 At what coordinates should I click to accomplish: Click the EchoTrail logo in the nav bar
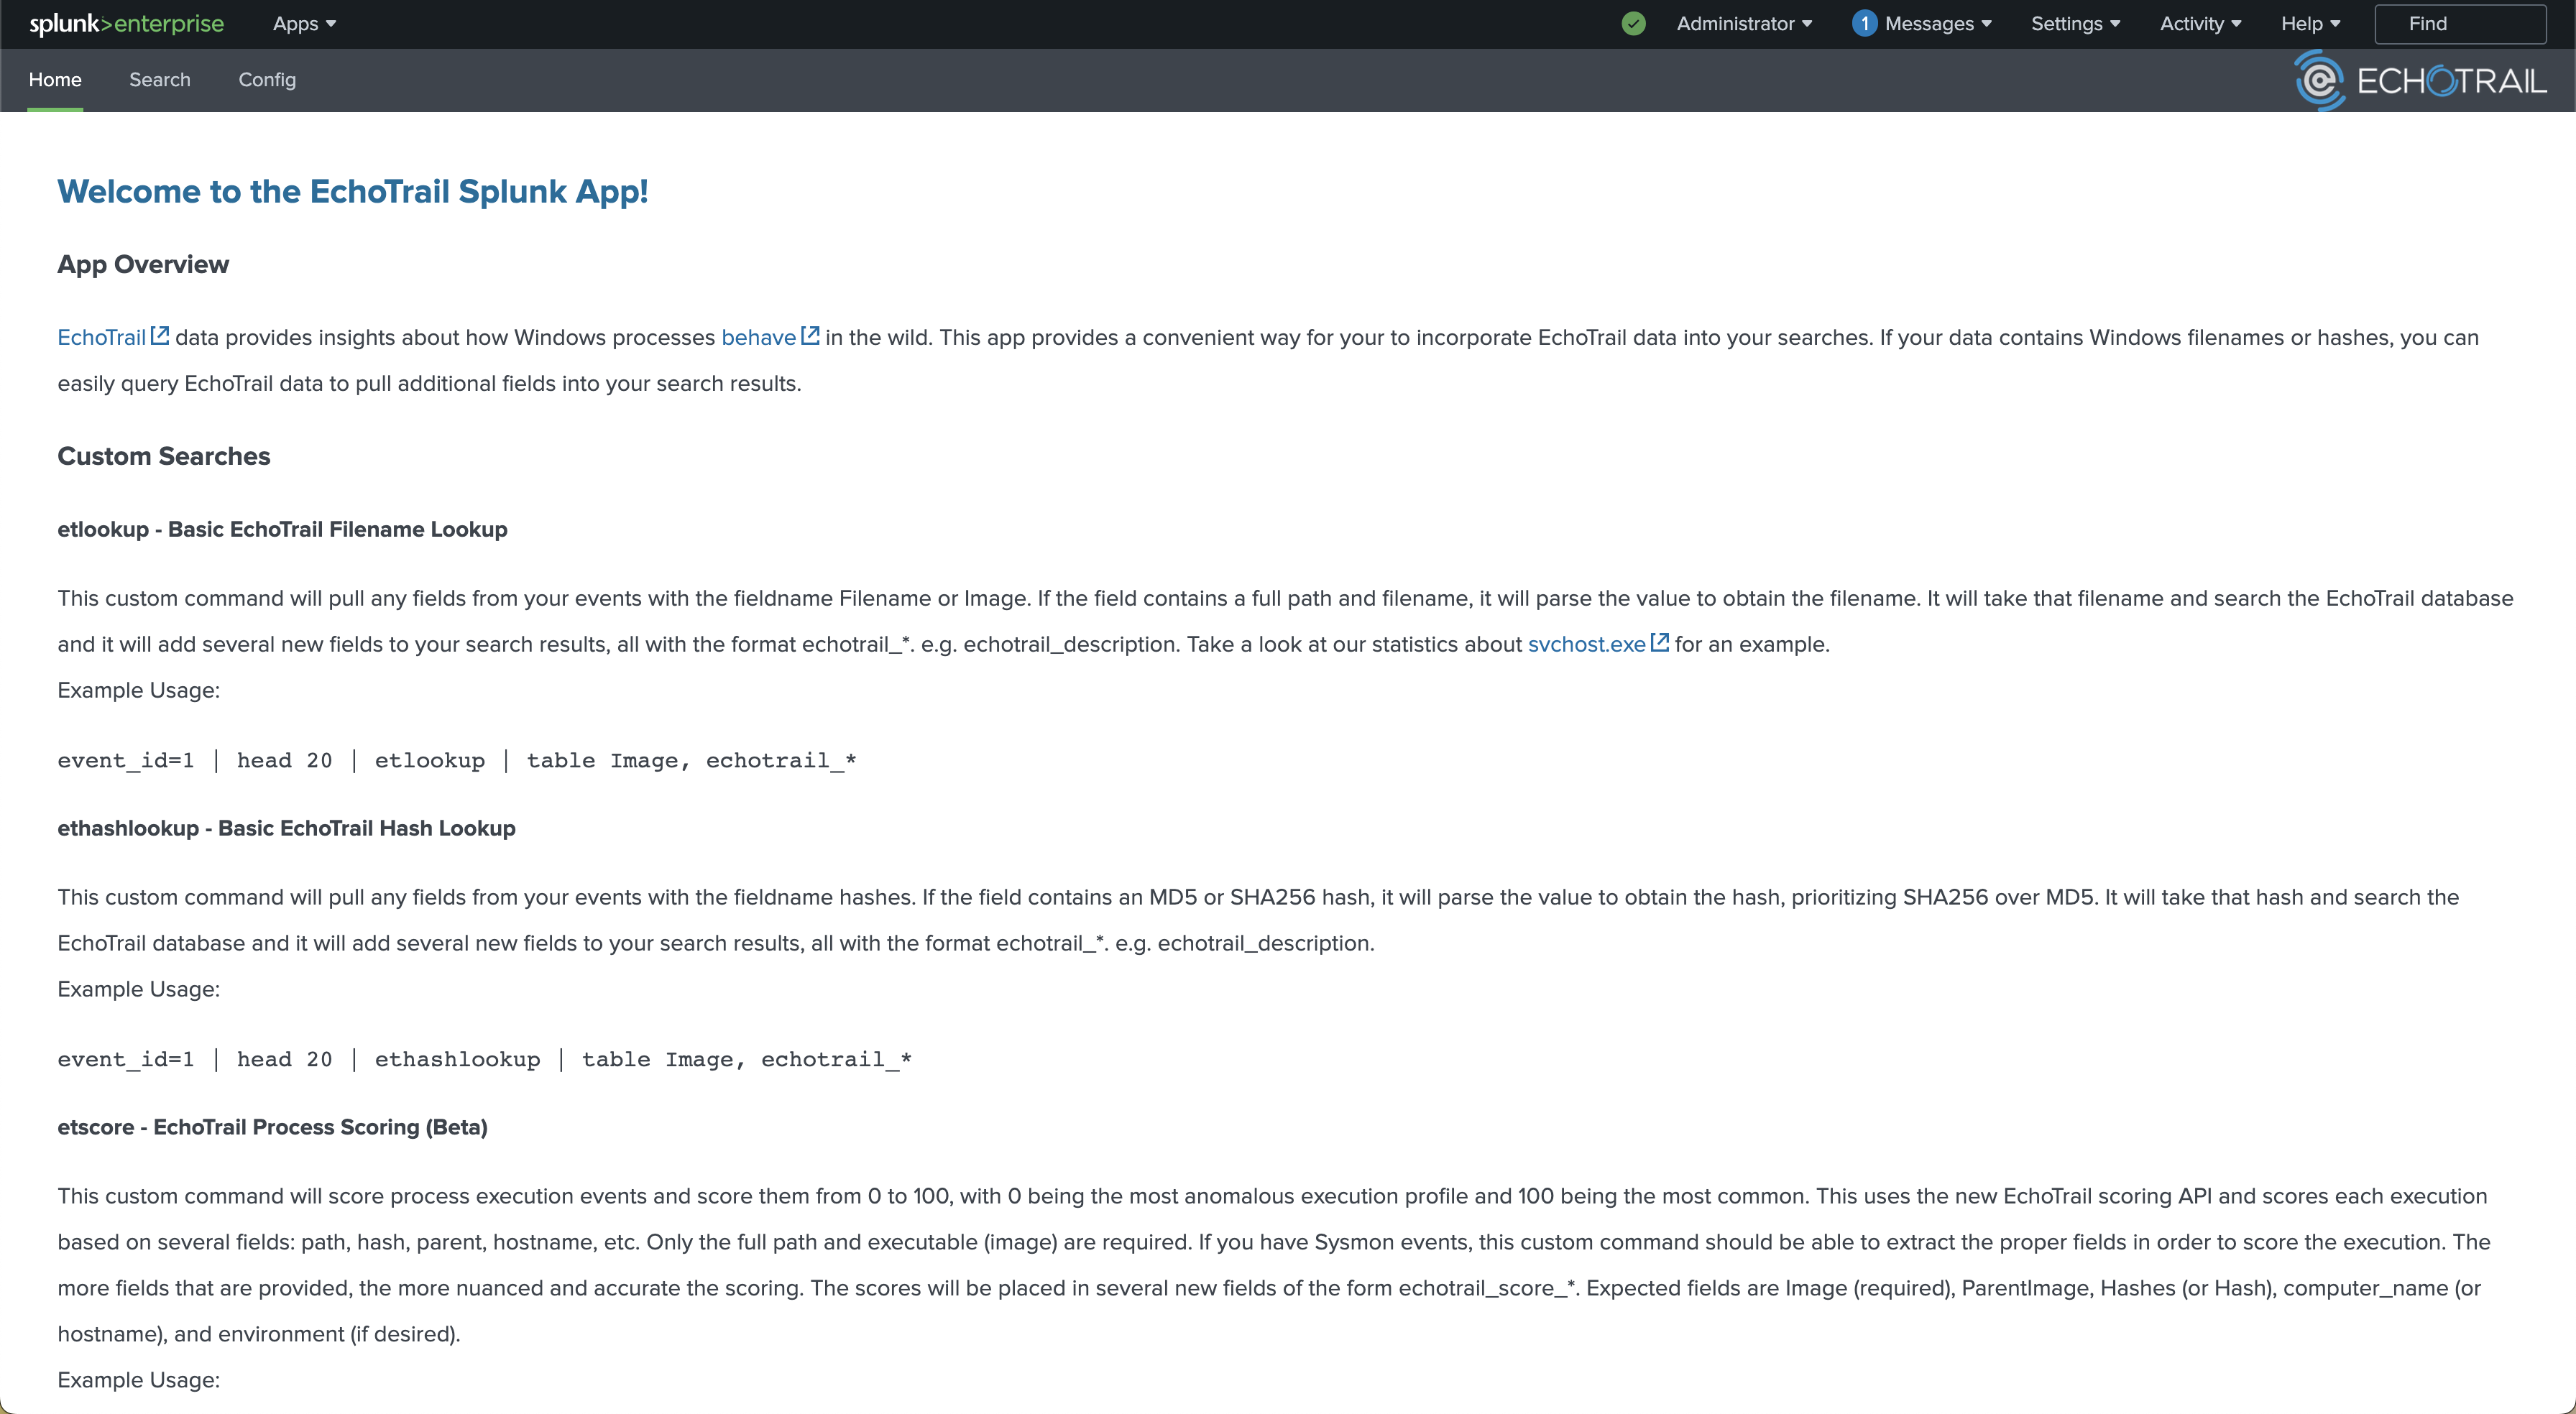click(x=2421, y=80)
